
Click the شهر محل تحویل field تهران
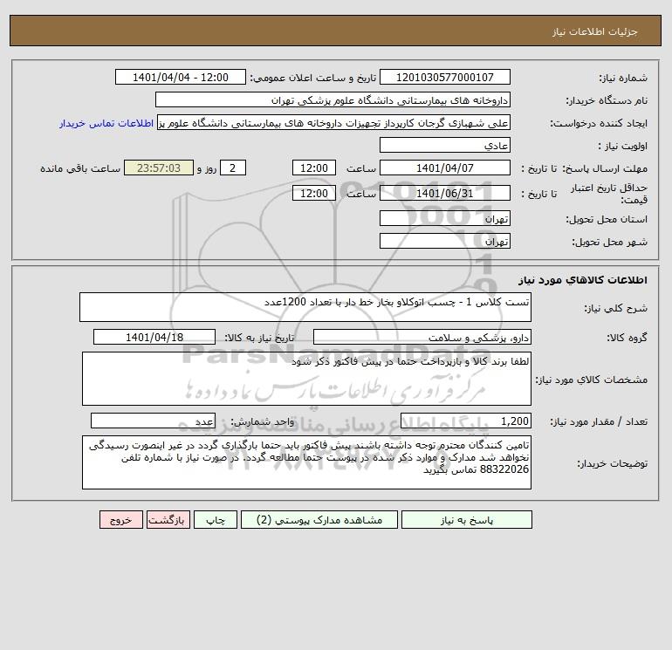445,242
